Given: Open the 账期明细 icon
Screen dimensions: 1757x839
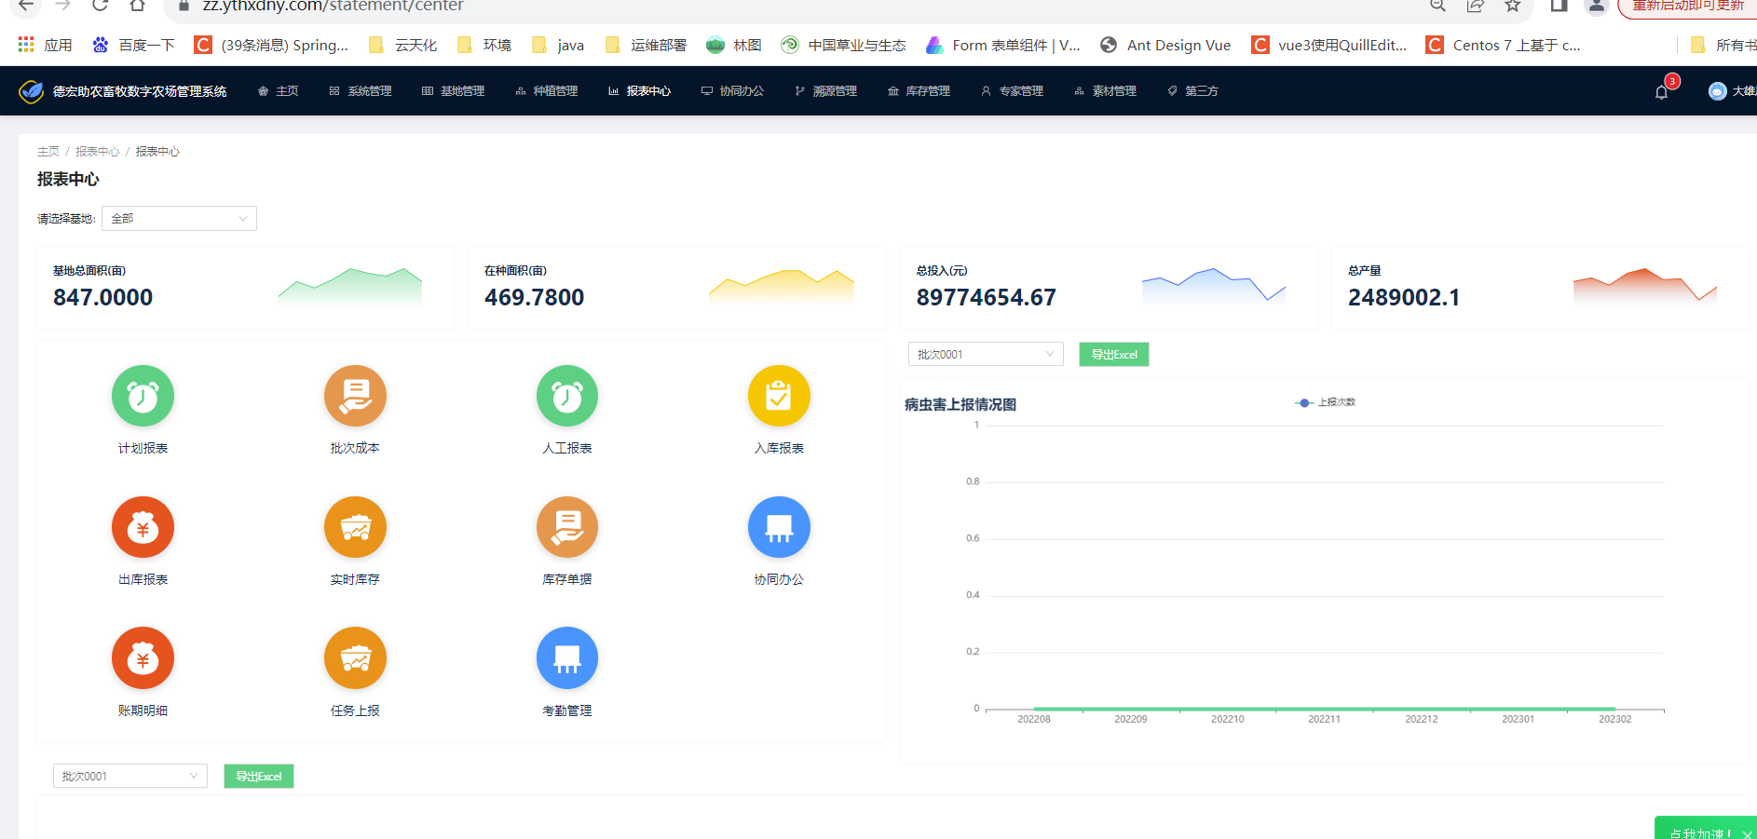Looking at the screenshot, I should pos(143,658).
